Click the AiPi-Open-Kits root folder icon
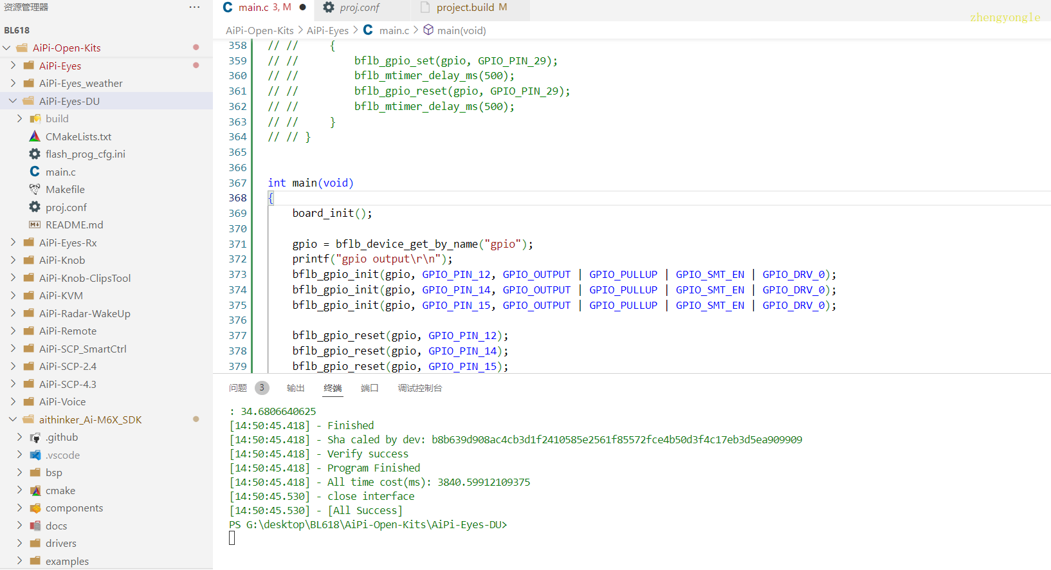Image resolution: width=1051 pixels, height=570 pixels. 22,48
